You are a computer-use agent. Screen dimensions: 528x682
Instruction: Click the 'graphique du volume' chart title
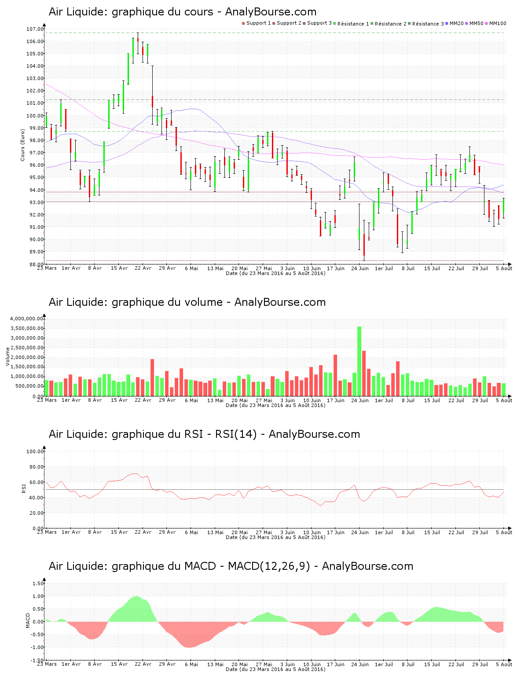pos(167,302)
